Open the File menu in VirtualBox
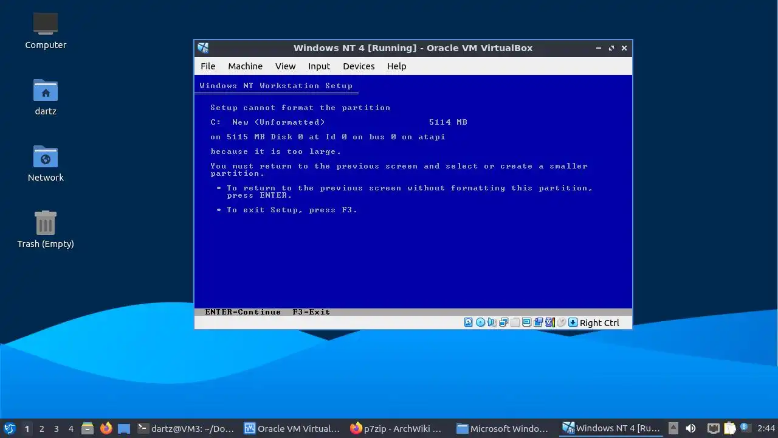 click(x=208, y=66)
